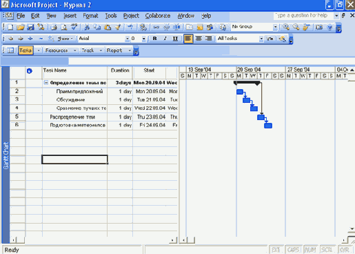Expand the Resources guide dropdown arrow
Viewport: 355px width, 254px height.
(75, 50)
